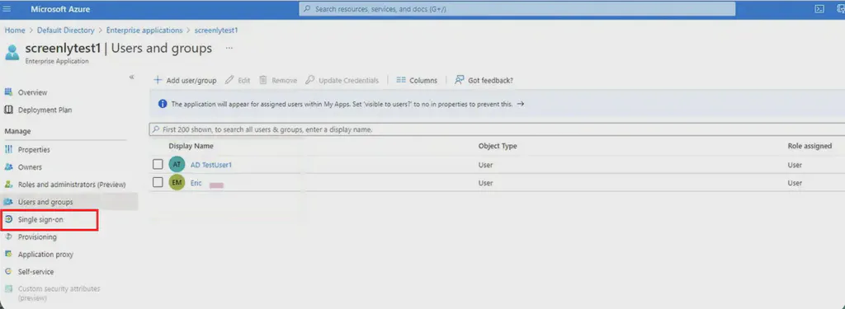The height and width of the screenshot is (309, 845).
Task: Click the Application proxy icon
Action: (8, 254)
